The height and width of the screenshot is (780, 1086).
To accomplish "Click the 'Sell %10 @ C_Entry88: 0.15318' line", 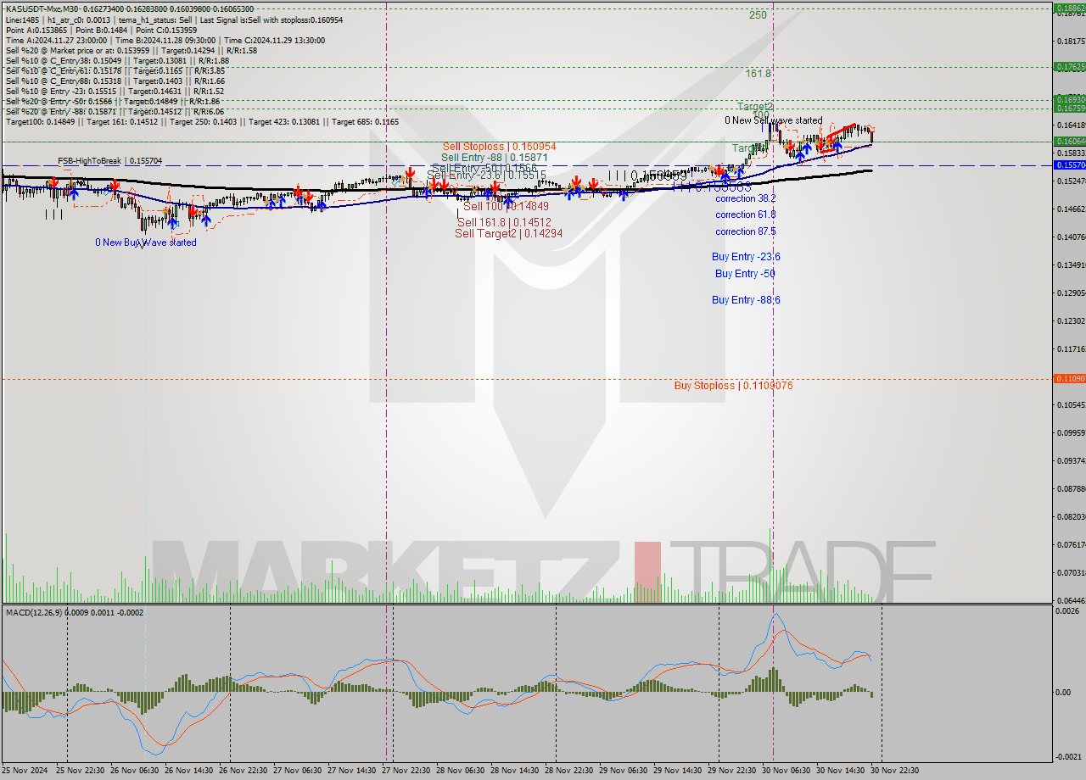I will click(x=115, y=81).
